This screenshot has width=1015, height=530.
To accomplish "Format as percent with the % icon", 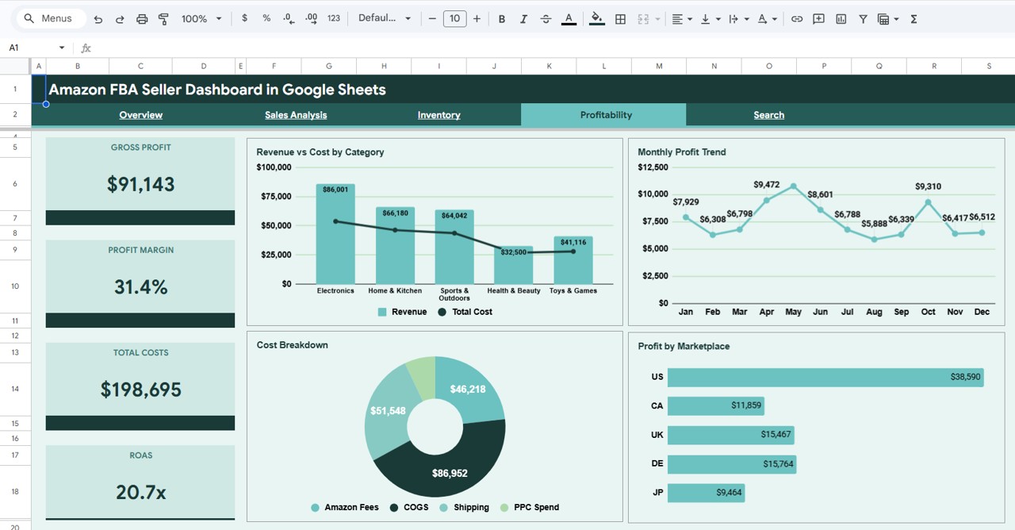I will click(266, 18).
